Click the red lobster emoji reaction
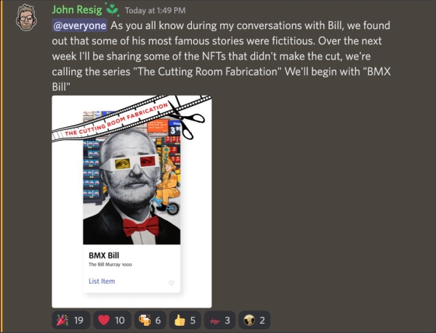The width and height of the screenshot is (436, 333). pos(219,320)
